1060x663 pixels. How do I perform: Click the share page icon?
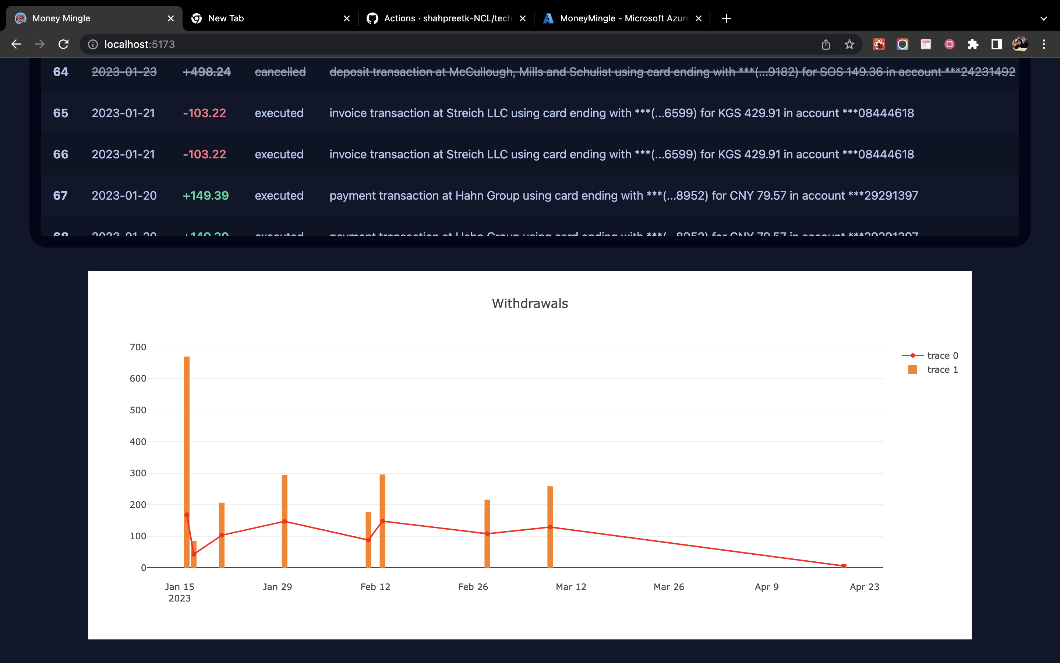click(x=826, y=44)
